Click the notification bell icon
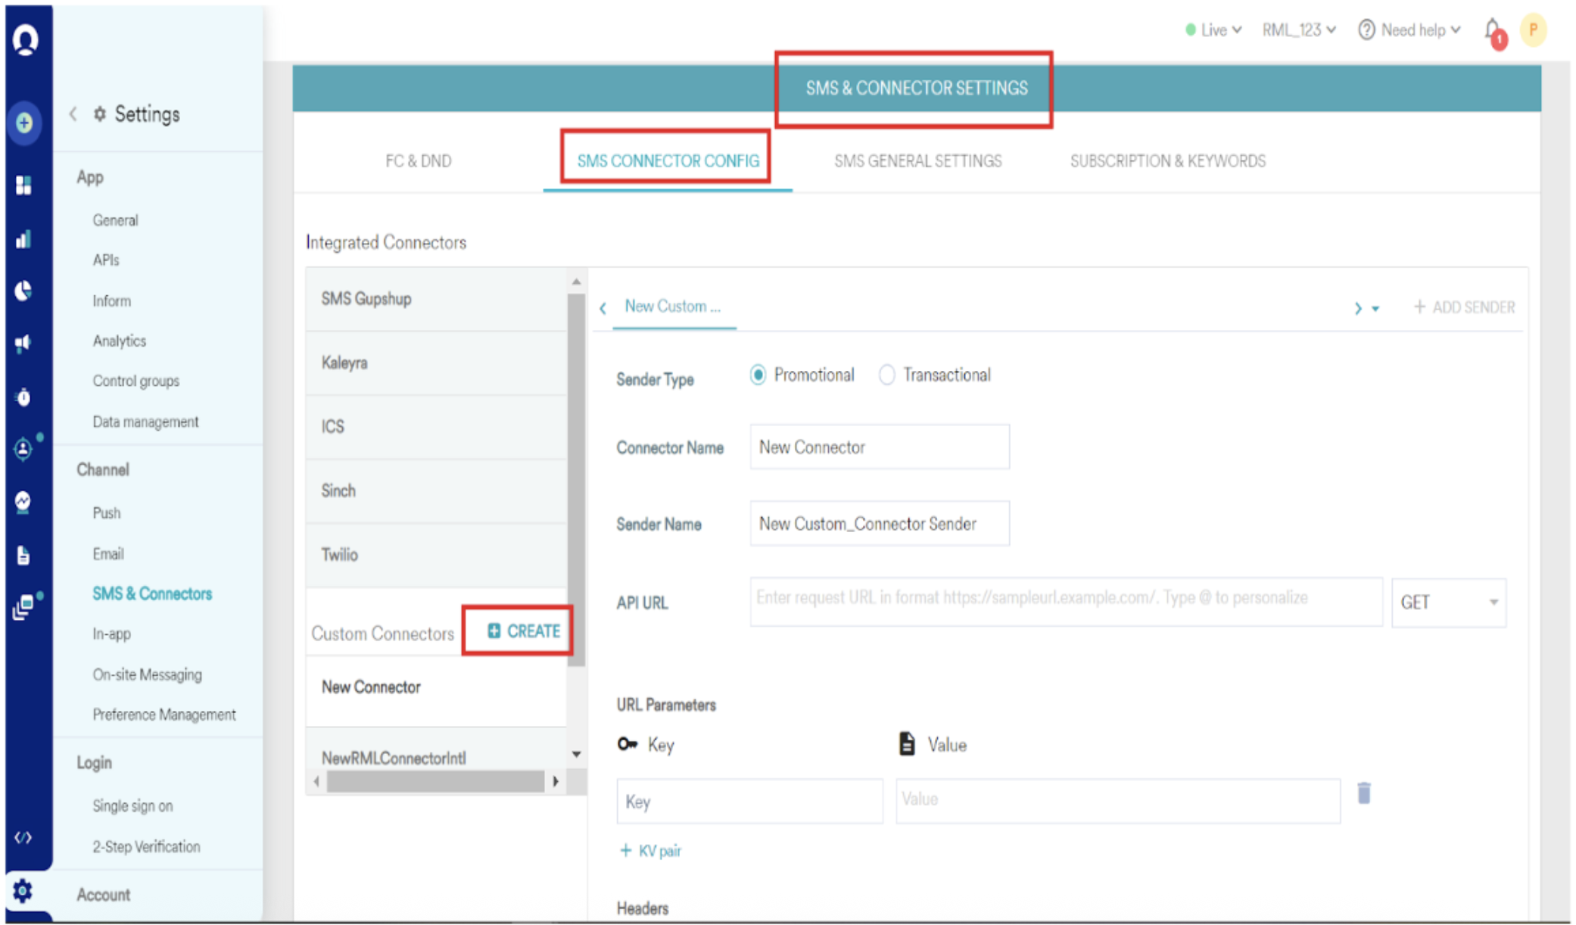This screenshot has height=925, width=1576. [x=1492, y=30]
